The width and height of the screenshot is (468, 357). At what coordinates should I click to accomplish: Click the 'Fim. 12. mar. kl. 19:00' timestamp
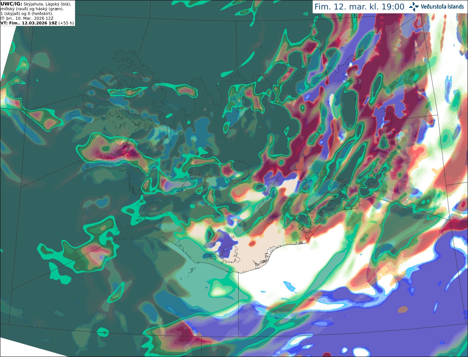(359, 7)
